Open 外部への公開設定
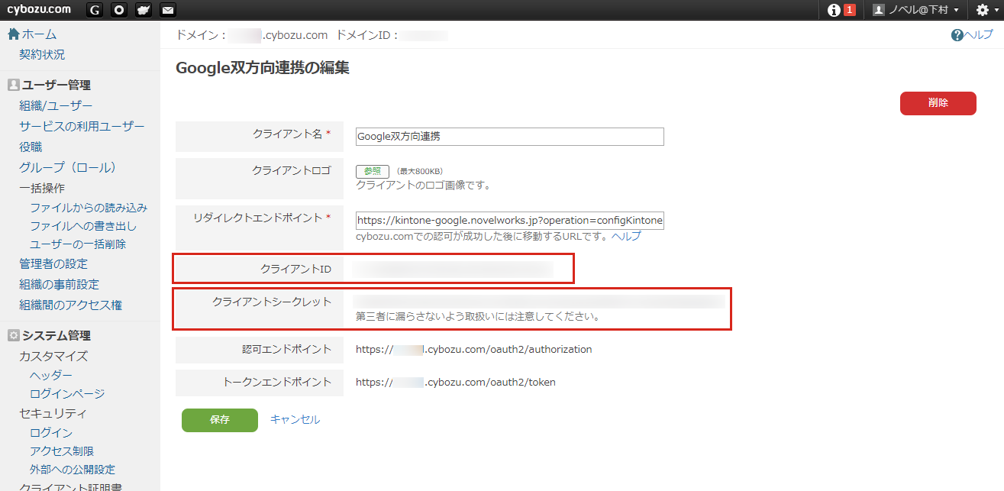The image size is (1004, 491). 73,470
